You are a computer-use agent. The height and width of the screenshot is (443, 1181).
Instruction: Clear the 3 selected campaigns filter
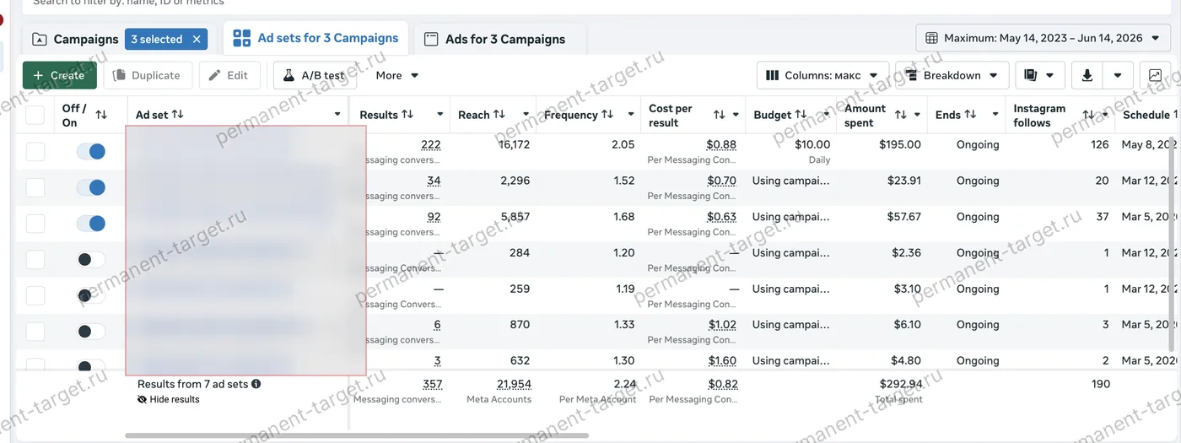197,39
